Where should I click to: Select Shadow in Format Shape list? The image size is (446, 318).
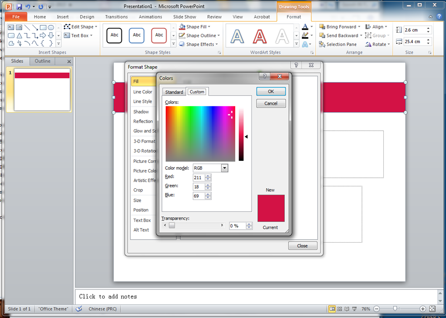point(141,112)
